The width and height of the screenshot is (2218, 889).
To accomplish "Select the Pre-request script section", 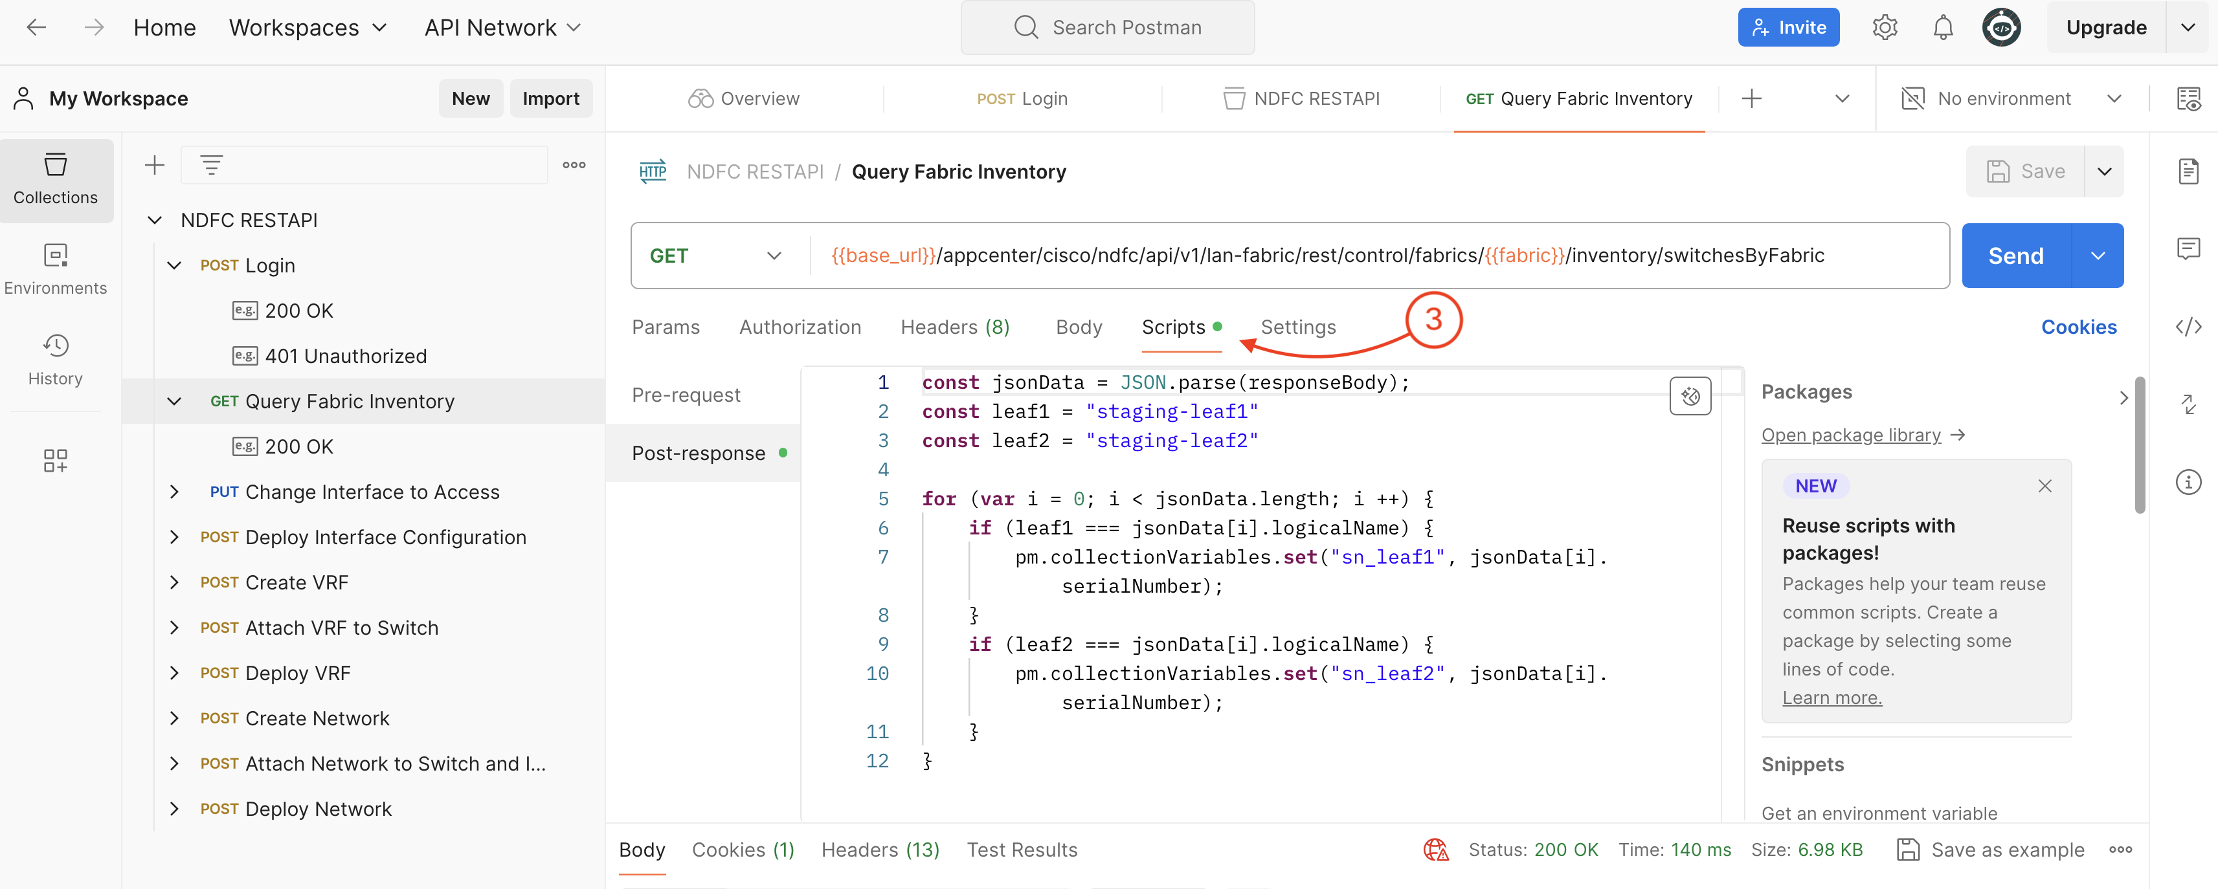I will pos(686,395).
